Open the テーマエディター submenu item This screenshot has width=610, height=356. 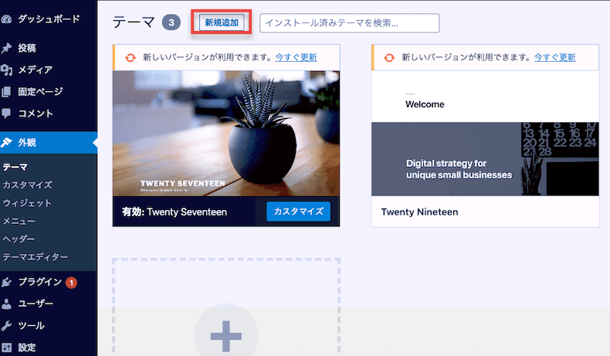[36, 257]
